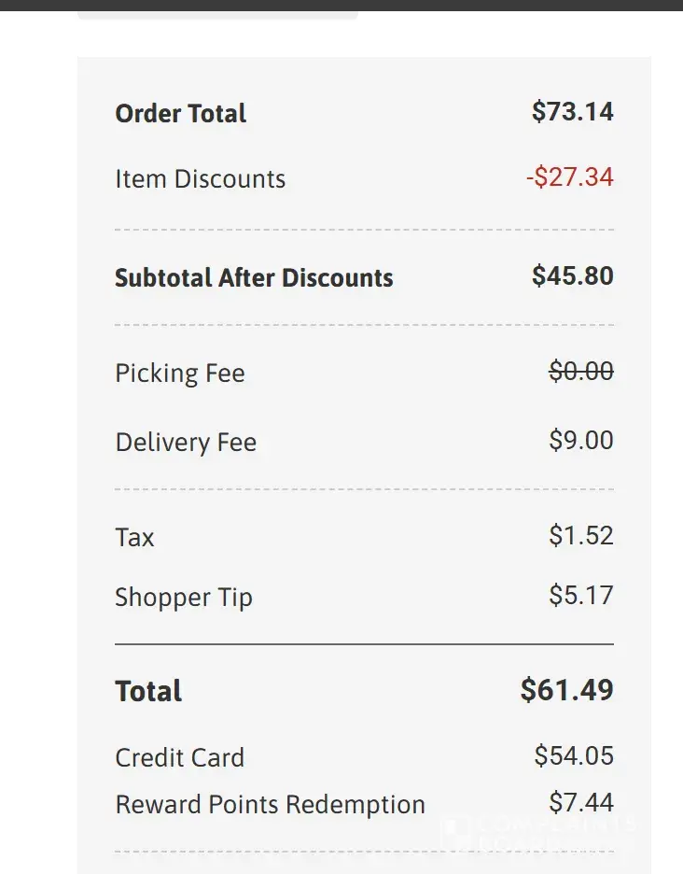
Task: Select the $54.05 credit card amount
Action: pyautogui.click(x=573, y=755)
